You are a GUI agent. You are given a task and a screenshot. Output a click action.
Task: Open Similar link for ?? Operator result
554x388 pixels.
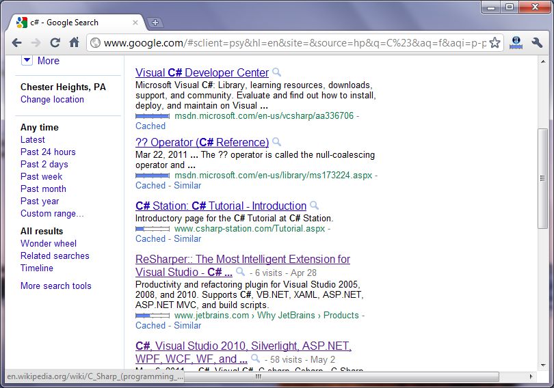pyautogui.click(x=187, y=186)
